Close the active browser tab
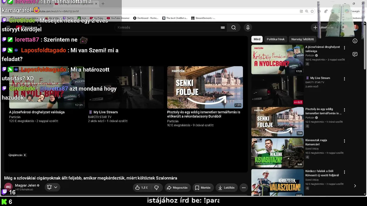The width and height of the screenshot is (367, 206). pyautogui.click(x=96, y=4)
